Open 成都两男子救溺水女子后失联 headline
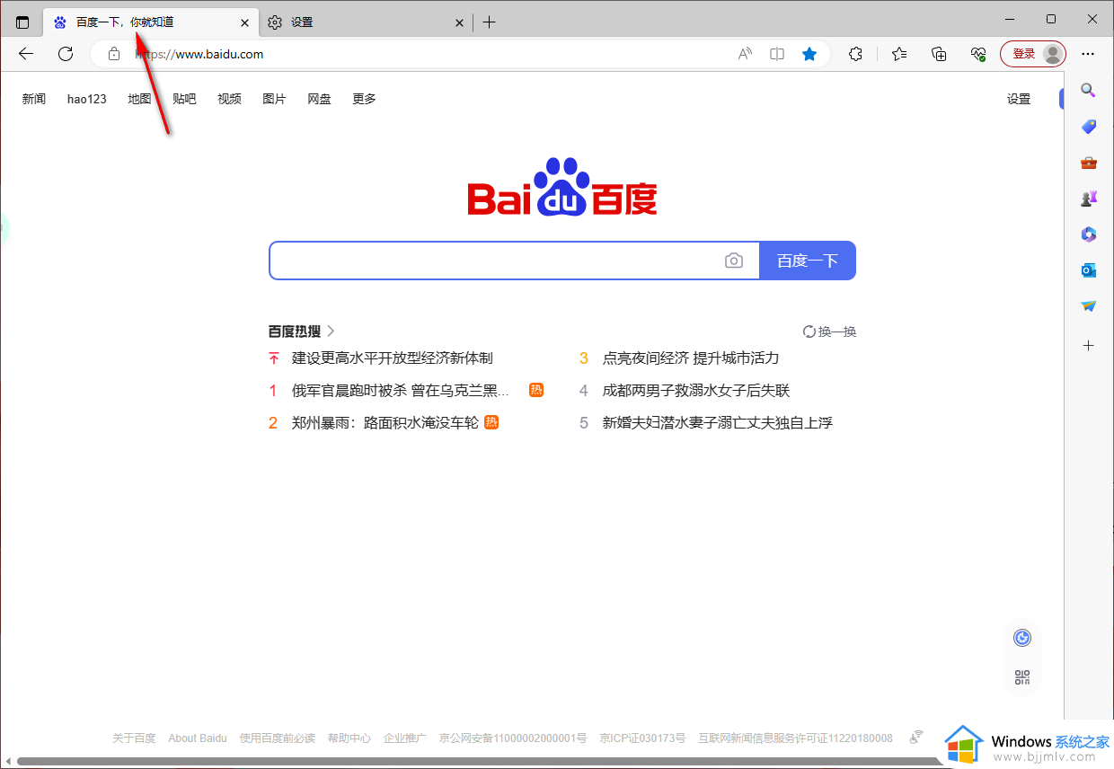Viewport: 1114px width, 769px height. (696, 390)
